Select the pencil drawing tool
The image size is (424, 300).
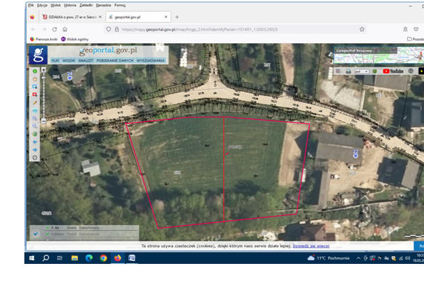pos(35,103)
